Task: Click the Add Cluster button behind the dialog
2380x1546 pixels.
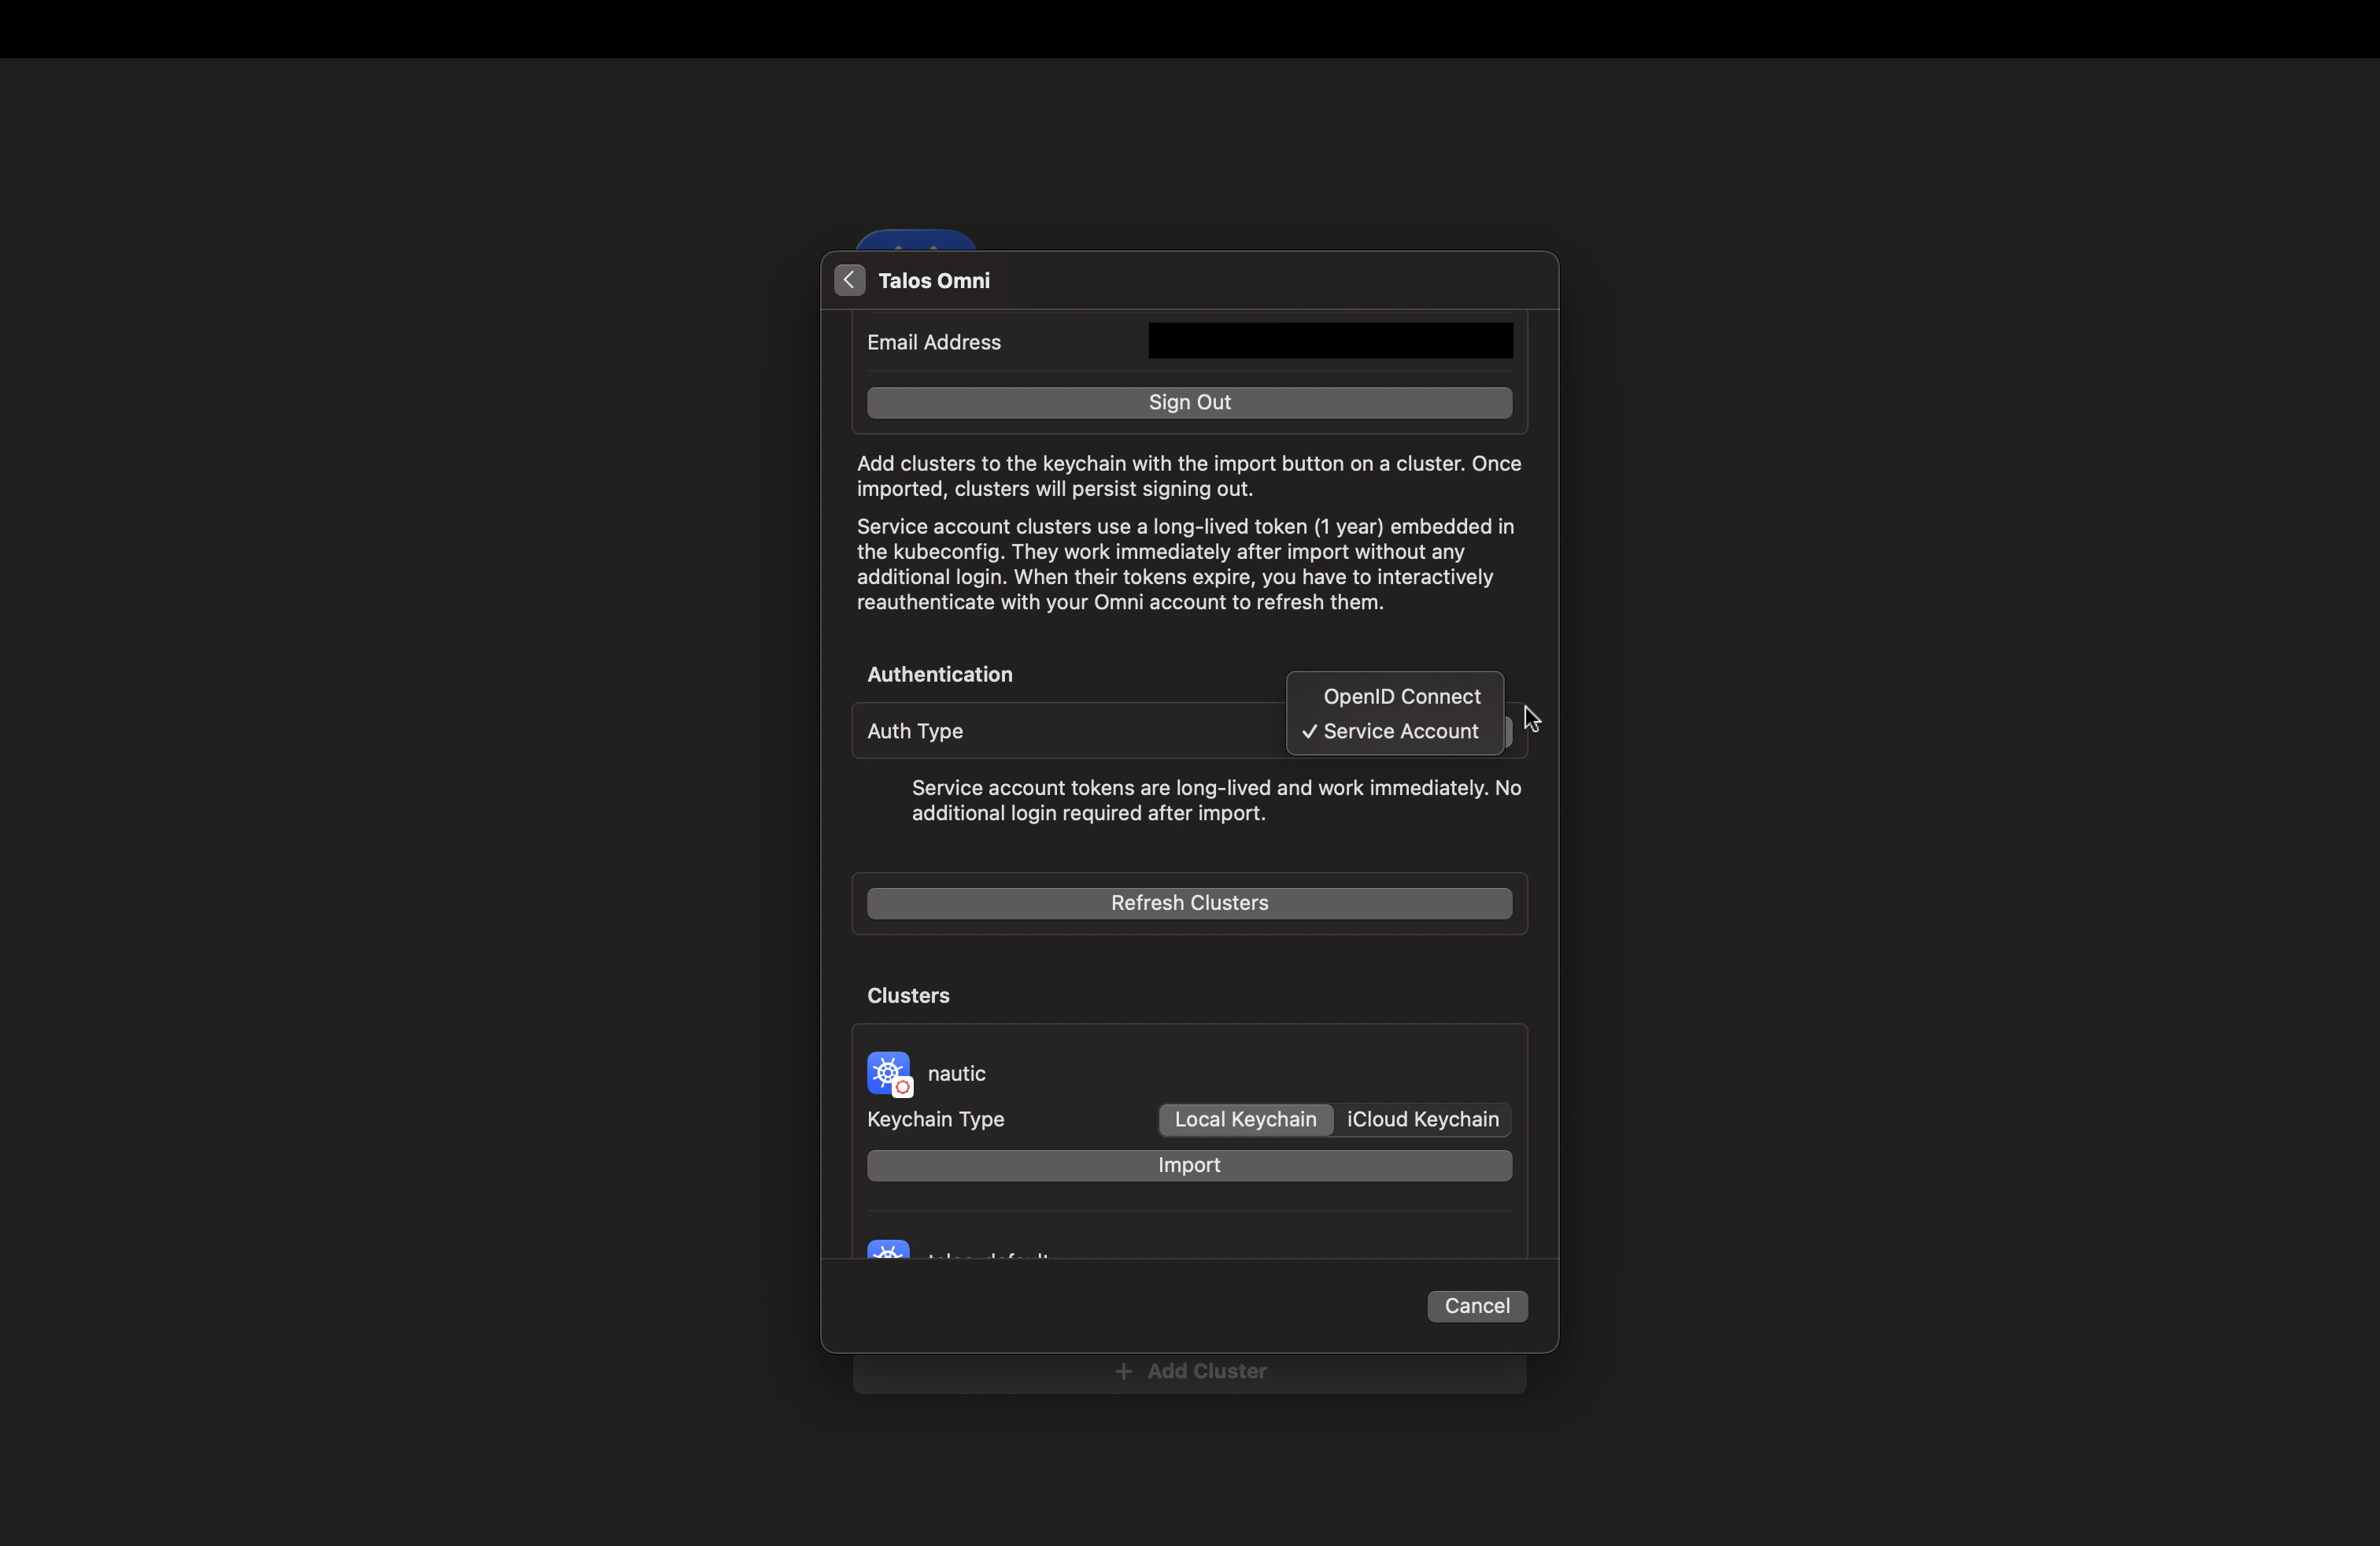Action: click(x=1189, y=1371)
